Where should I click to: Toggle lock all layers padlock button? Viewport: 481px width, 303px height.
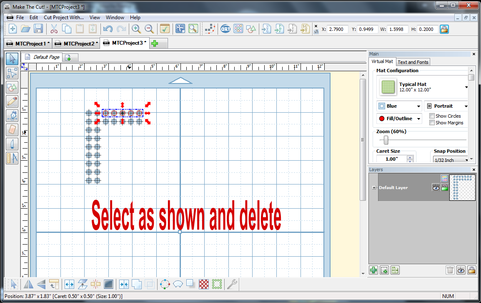[x=471, y=270]
